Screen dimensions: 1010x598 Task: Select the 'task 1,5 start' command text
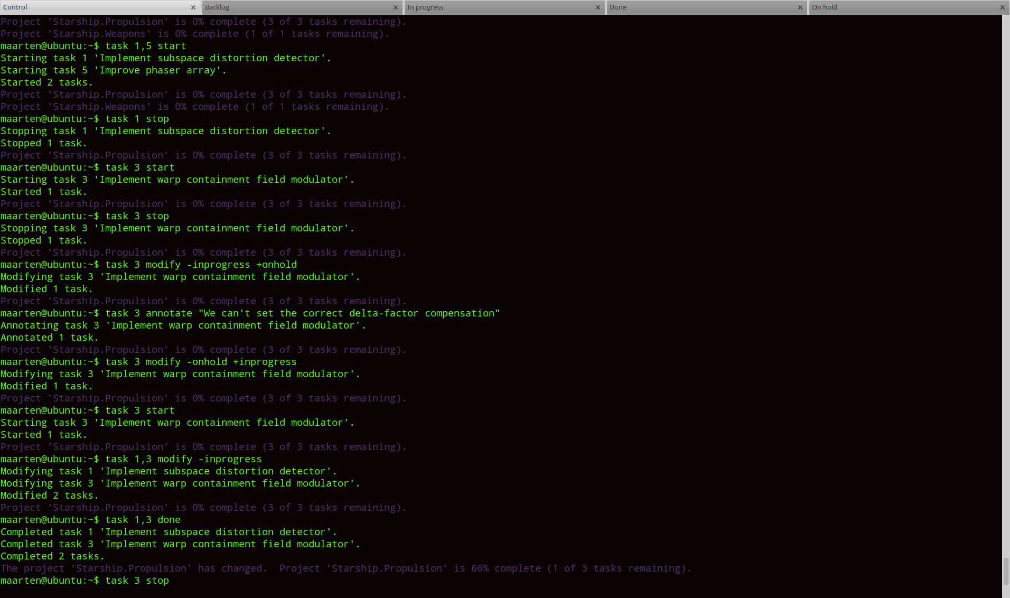[x=146, y=46]
